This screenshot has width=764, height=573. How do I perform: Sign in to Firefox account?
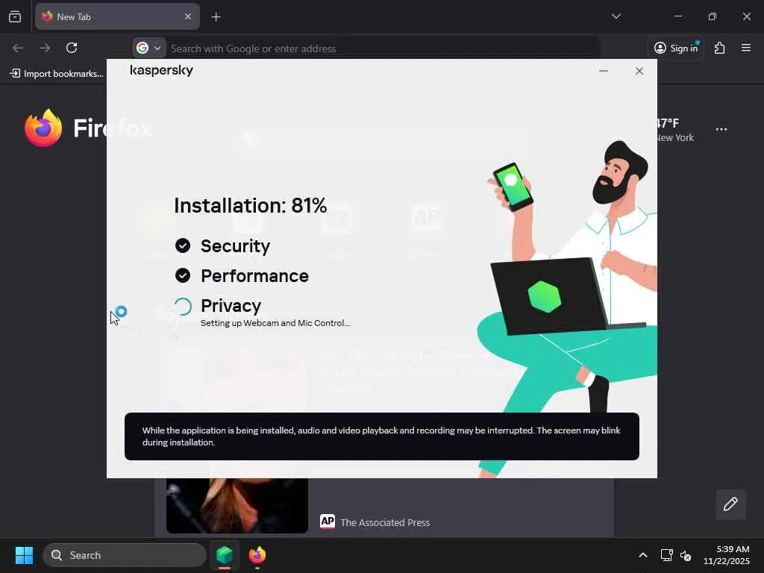(676, 48)
